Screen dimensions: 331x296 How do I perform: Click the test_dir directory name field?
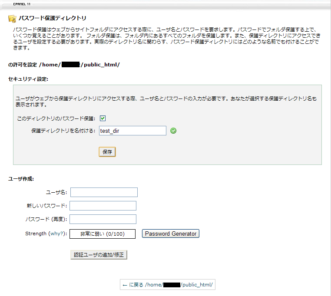tap(132, 131)
